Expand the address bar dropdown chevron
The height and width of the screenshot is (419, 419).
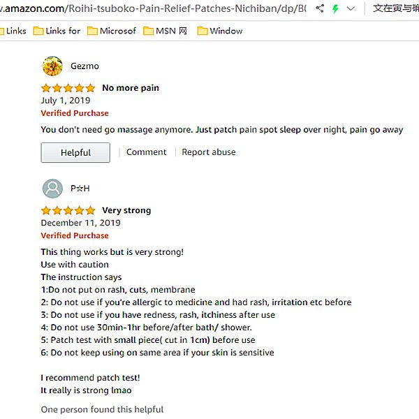[351, 8]
